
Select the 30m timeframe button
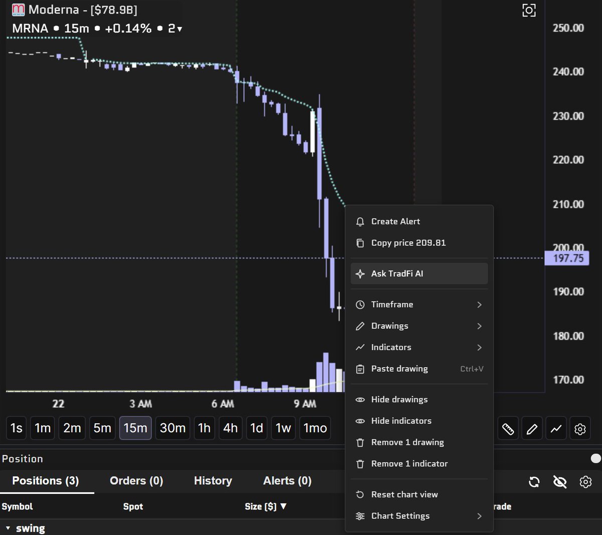pos(173,428)
